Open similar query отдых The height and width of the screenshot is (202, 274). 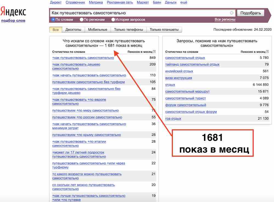tap(170, 85)
